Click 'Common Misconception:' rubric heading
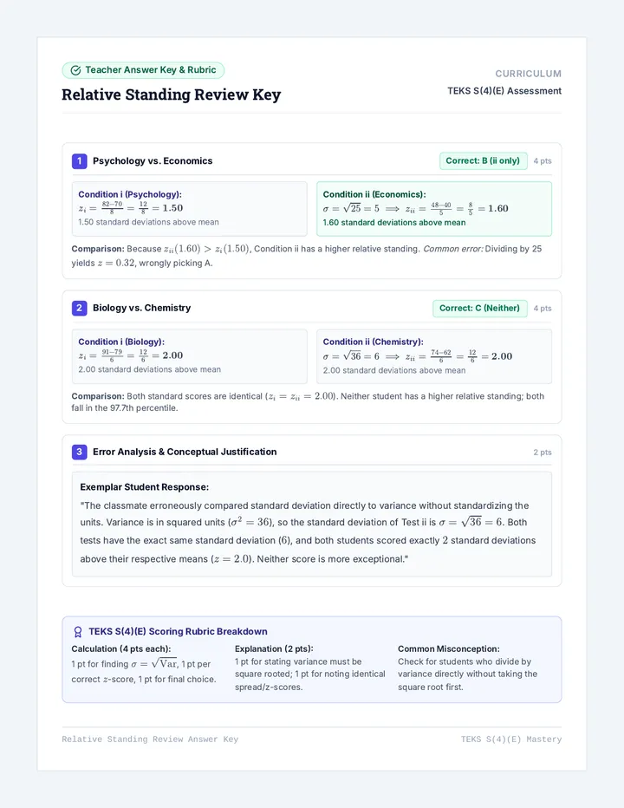 pyautogui.click(x=449, y=648)
